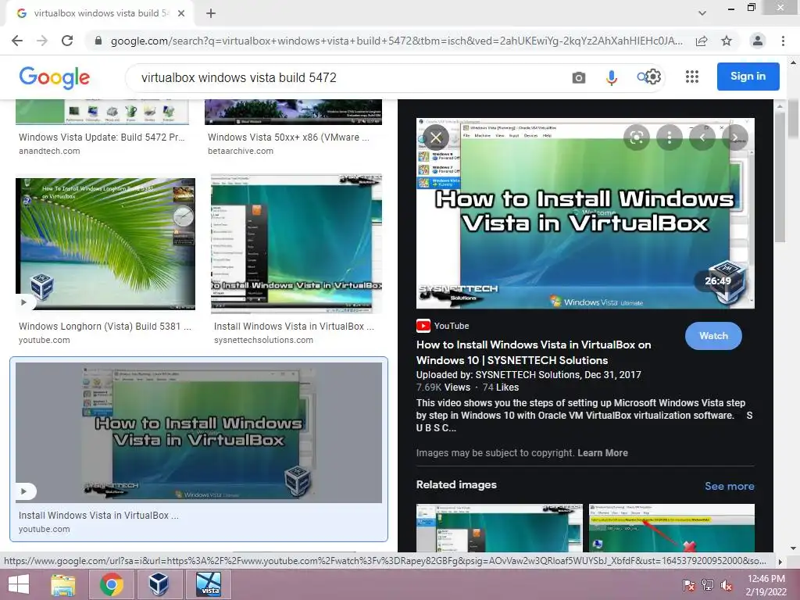Open File Explorer from taskbar
This screenshot has height=600, width=800.
coord(63,584)
